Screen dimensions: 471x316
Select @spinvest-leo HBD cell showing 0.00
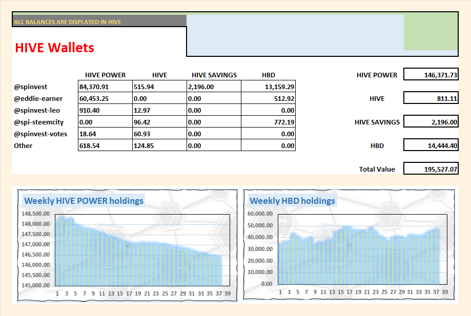(x=268, y=110)
